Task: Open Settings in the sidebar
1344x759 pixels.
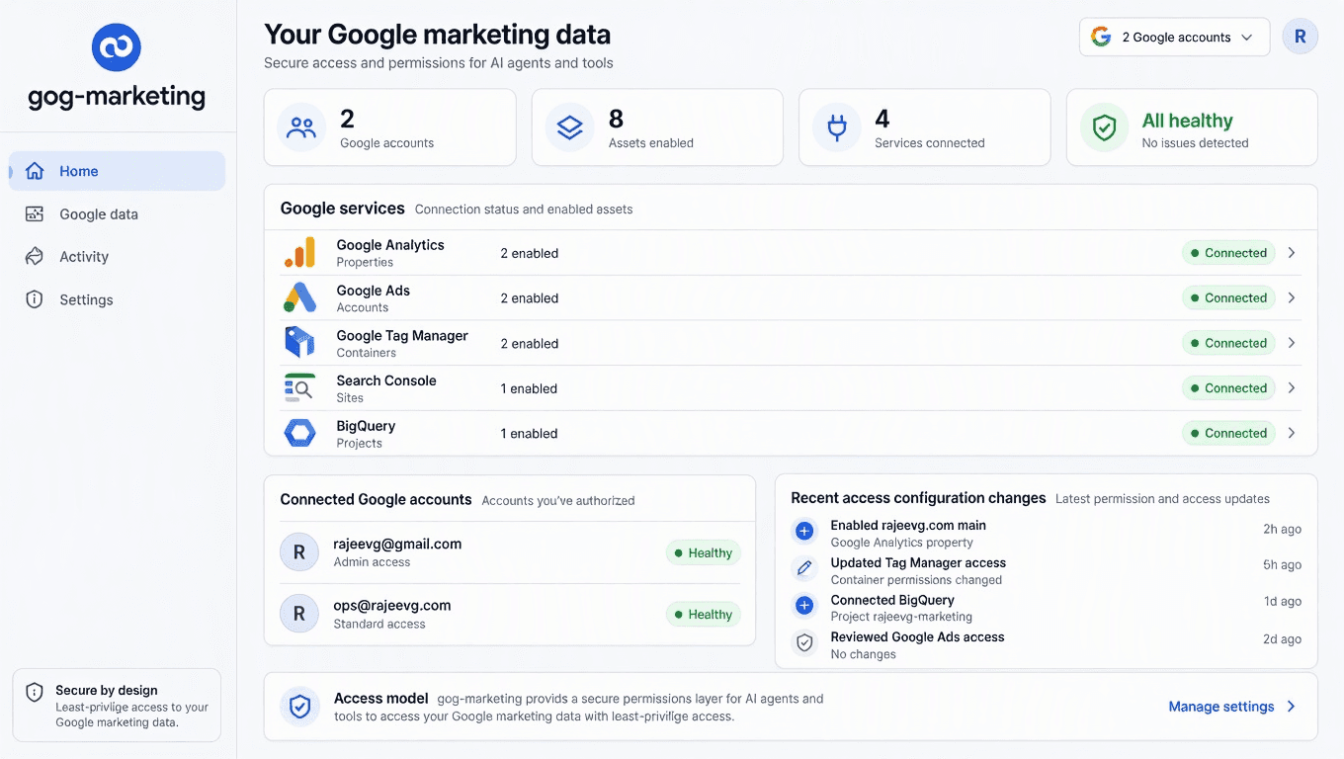Action: point(118,299)
